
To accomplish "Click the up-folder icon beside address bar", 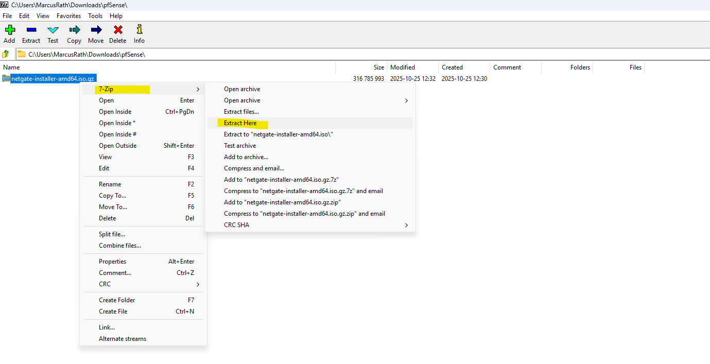I will (x=6, y=54).
